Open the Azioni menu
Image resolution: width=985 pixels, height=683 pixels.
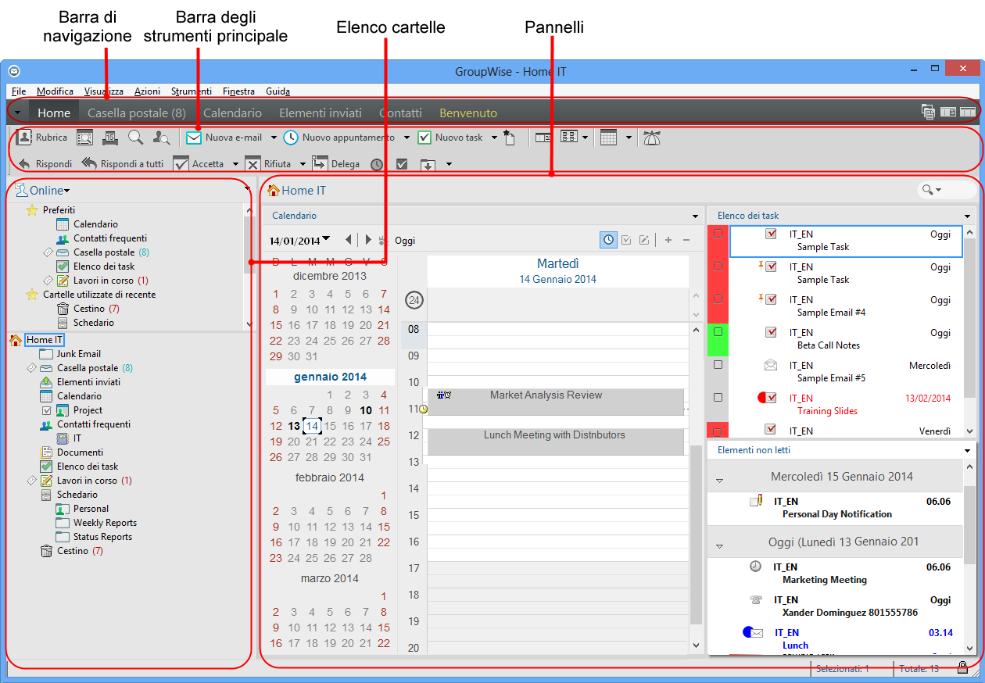click(147, 91)
